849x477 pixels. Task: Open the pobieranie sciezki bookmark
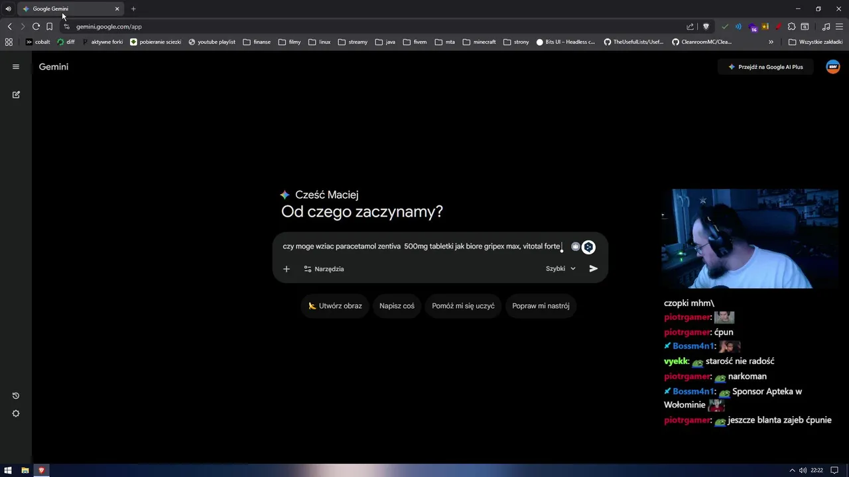click(x=155, y=42)
